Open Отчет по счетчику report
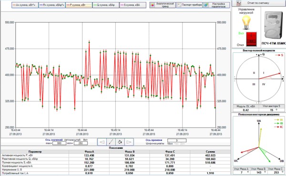The height and width of the screenshot is (176, 286). pos(259,3)
